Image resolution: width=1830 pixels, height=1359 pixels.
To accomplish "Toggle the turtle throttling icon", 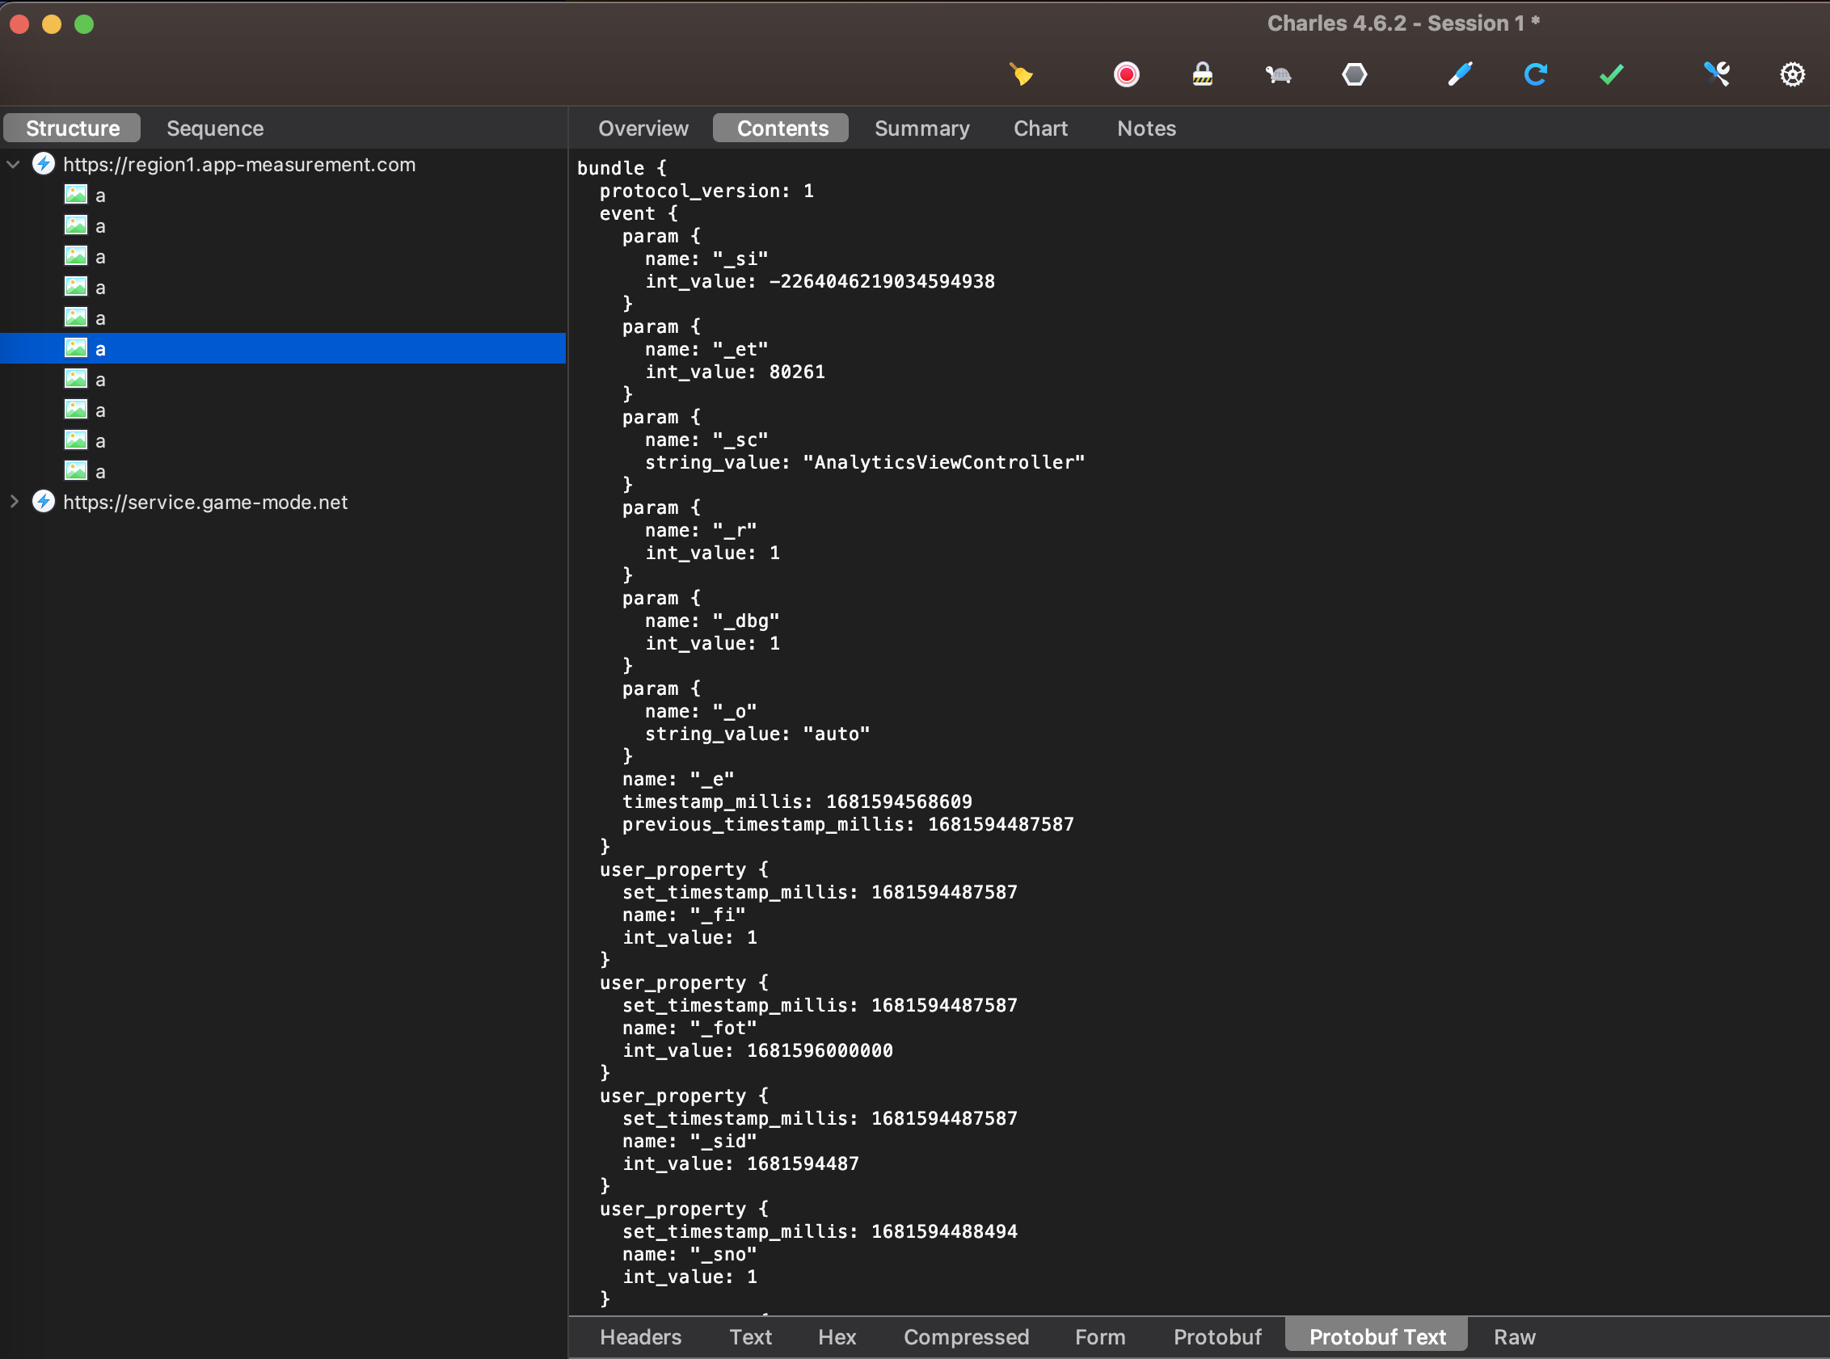I will tap(1278, 75).
